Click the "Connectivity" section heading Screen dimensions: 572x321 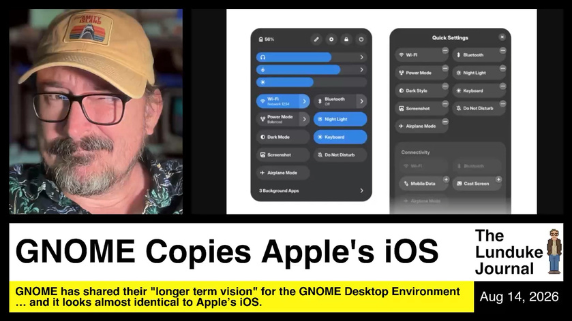(415, 152)
